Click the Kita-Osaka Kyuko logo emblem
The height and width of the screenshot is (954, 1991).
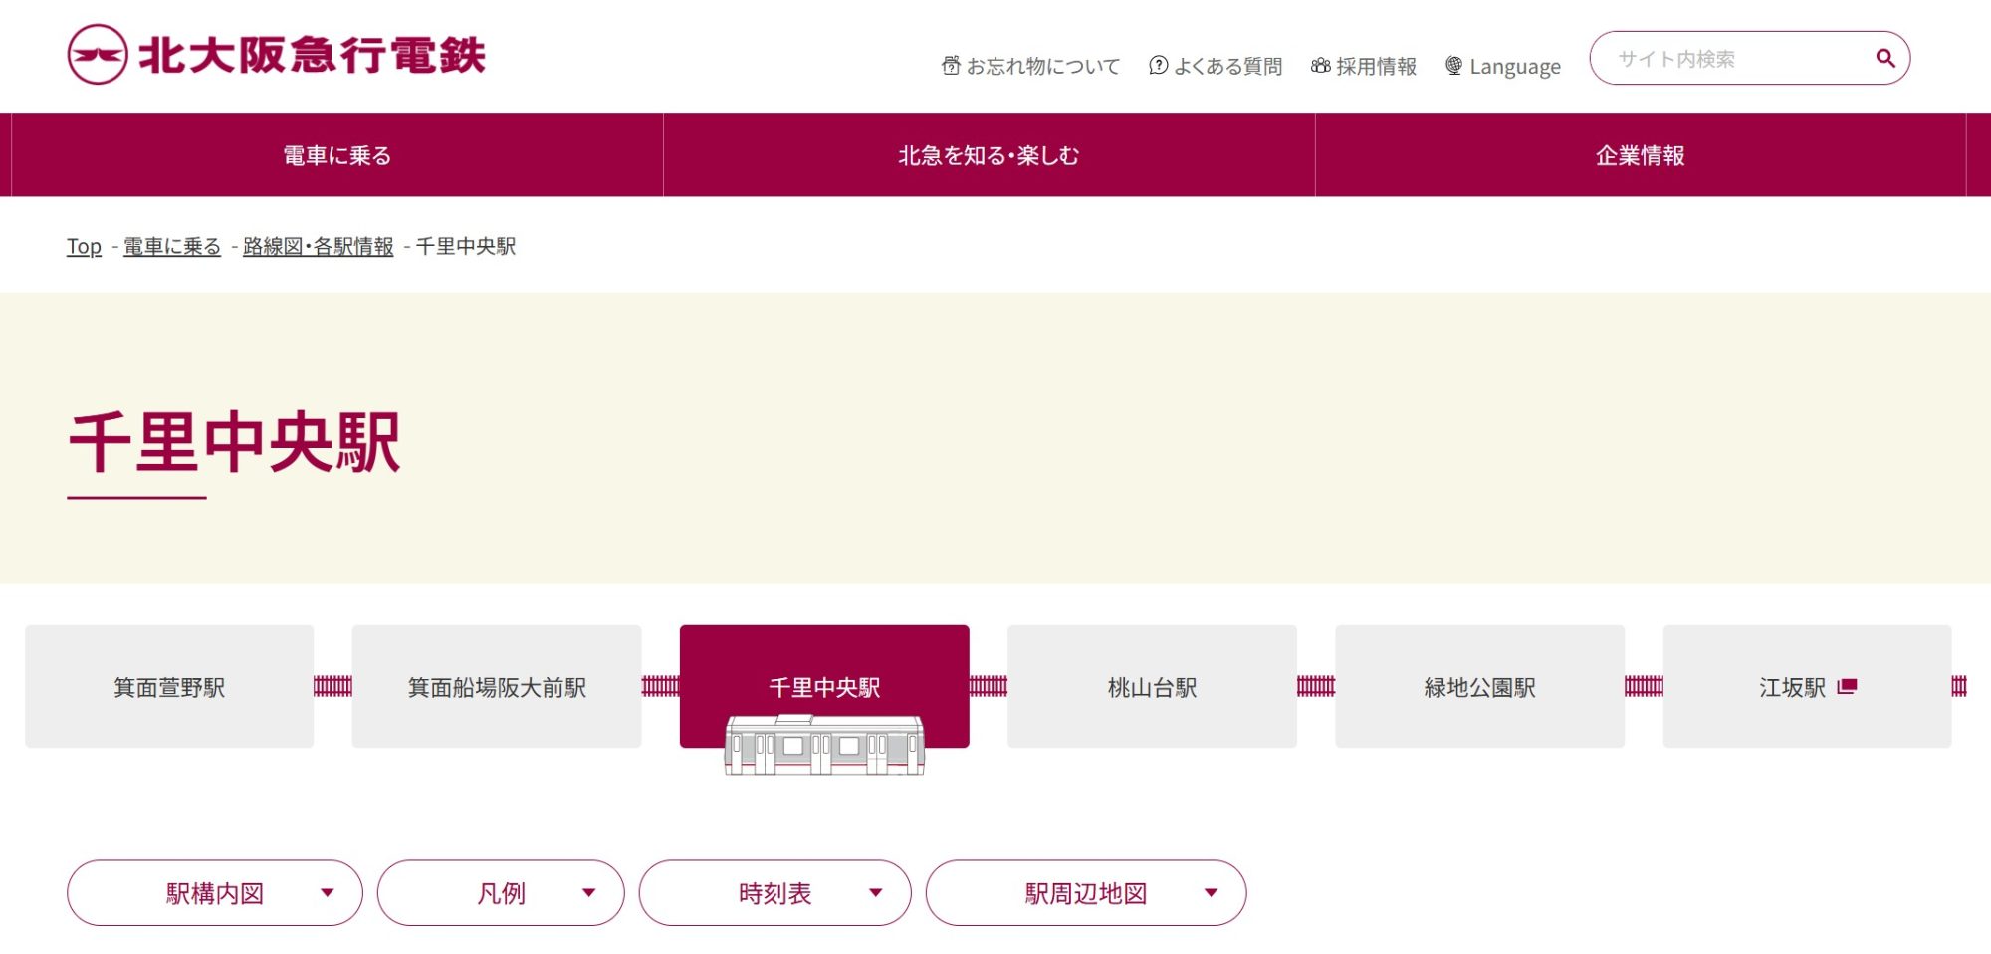pos(98,55)
